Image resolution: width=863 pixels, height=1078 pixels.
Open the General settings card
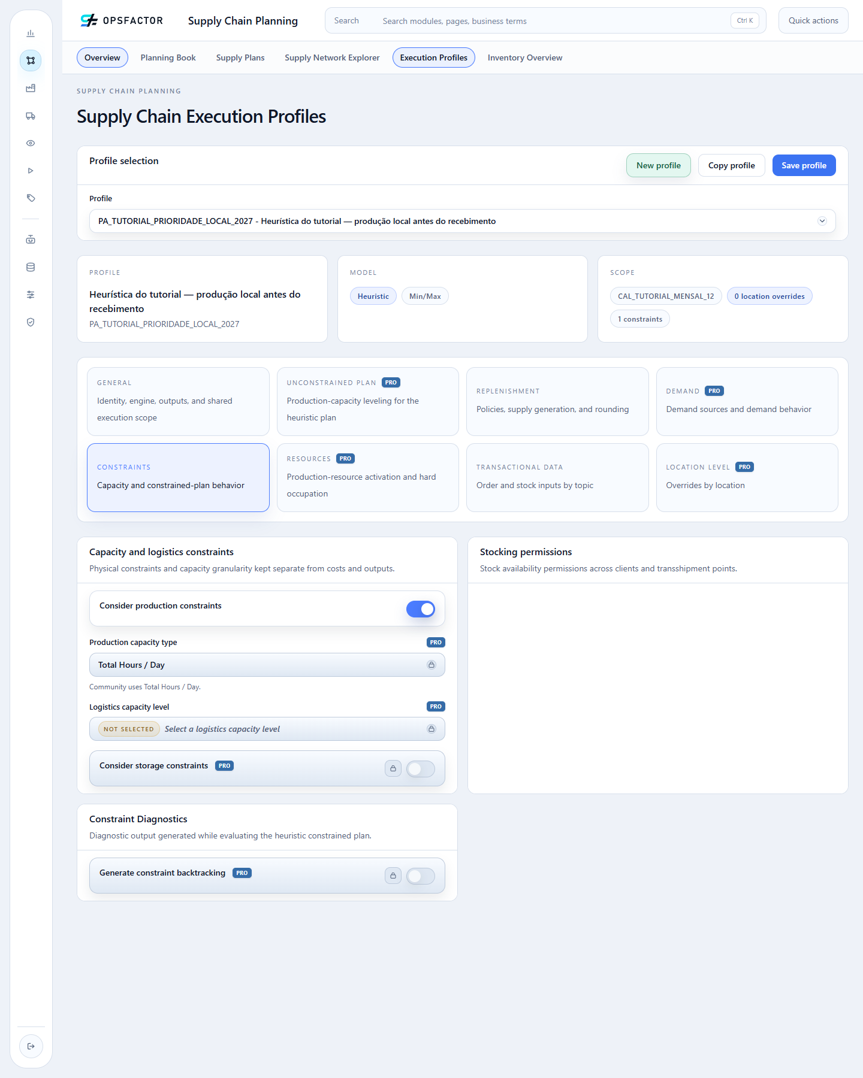pyautogui.click(x=178, y=401)
